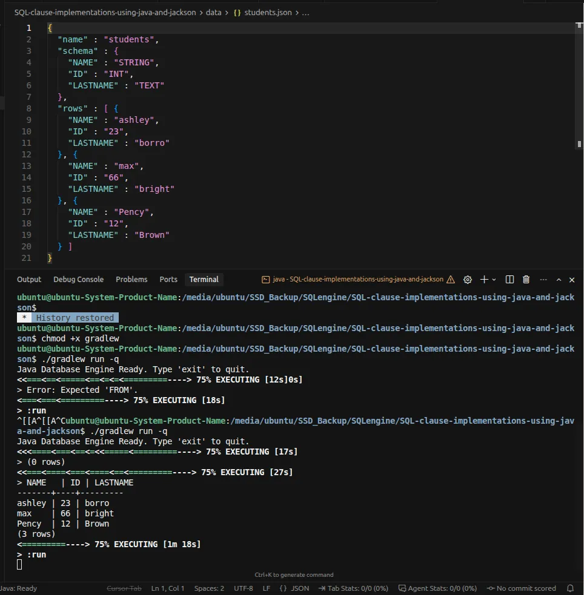584x595 pixels.
Task: Click line number 8 in gutter
Action: pos(28,108)
